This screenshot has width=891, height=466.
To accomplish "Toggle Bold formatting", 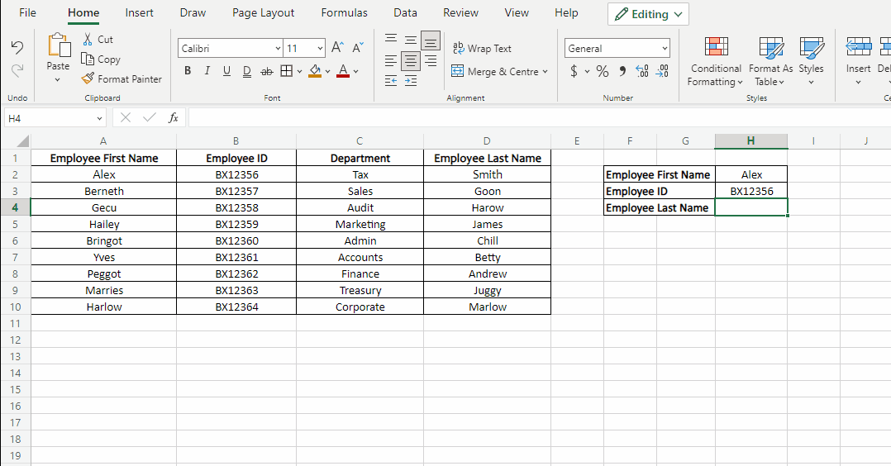I will pos(188,71).
